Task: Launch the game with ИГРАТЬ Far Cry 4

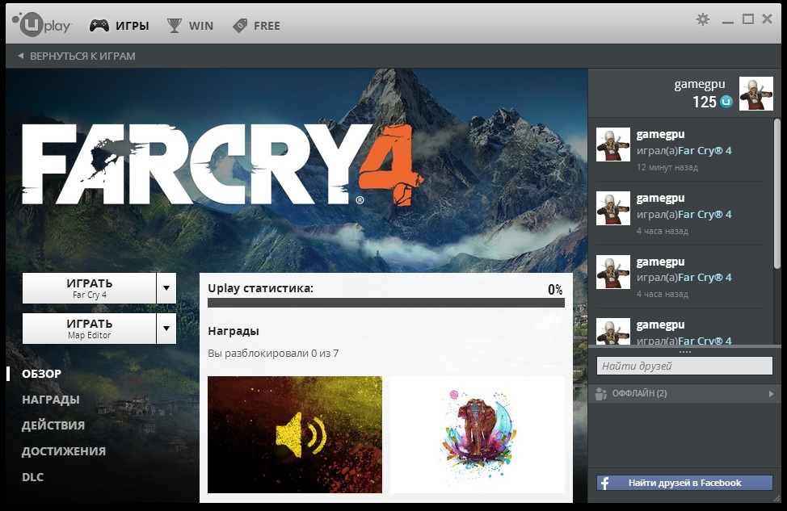Action: coord(90,288)
